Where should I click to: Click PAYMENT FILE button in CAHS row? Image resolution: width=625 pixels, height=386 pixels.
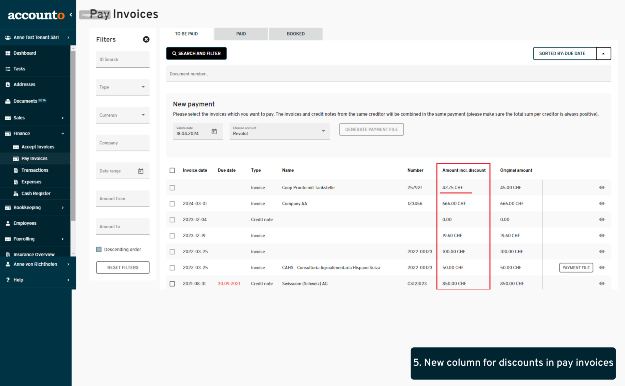(x=576, y=268)
